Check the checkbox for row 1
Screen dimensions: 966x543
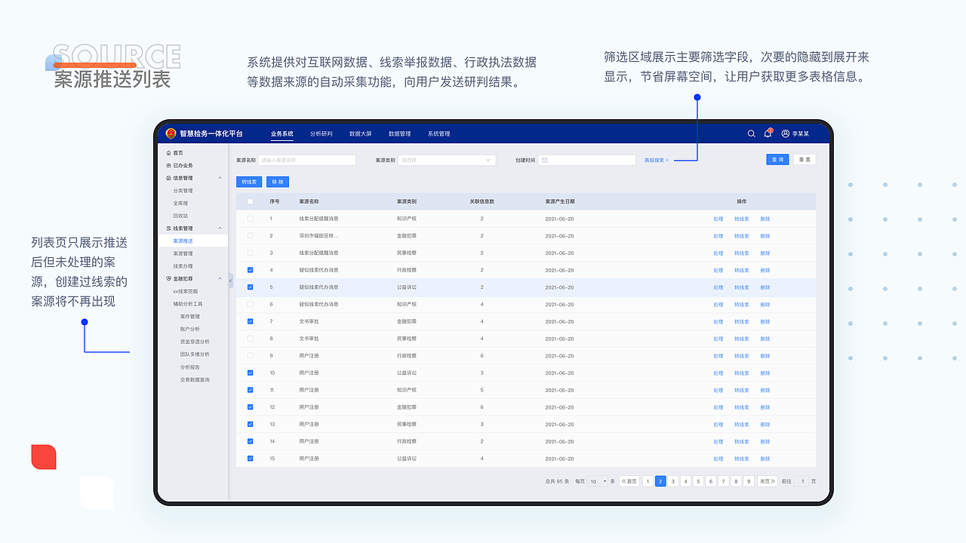tap(251, 219)
